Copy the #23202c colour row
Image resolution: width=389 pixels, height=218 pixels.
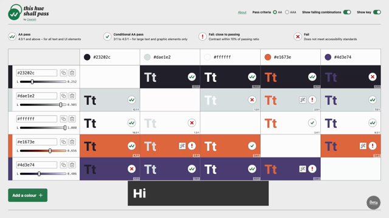[63, 73]
